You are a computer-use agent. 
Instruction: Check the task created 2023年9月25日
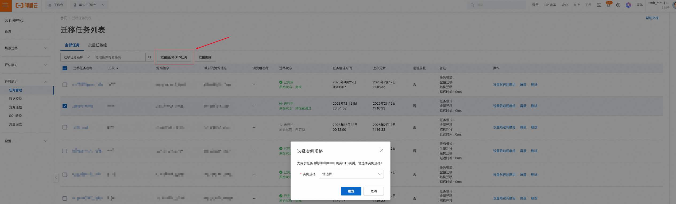click(65, 85)
